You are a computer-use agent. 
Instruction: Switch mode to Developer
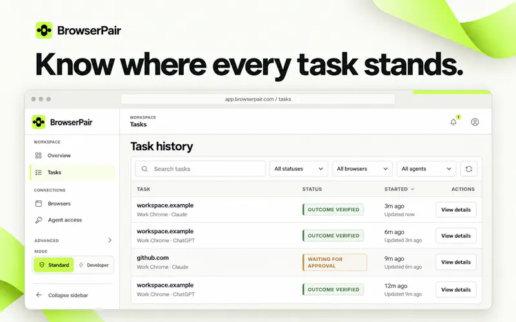94,265
